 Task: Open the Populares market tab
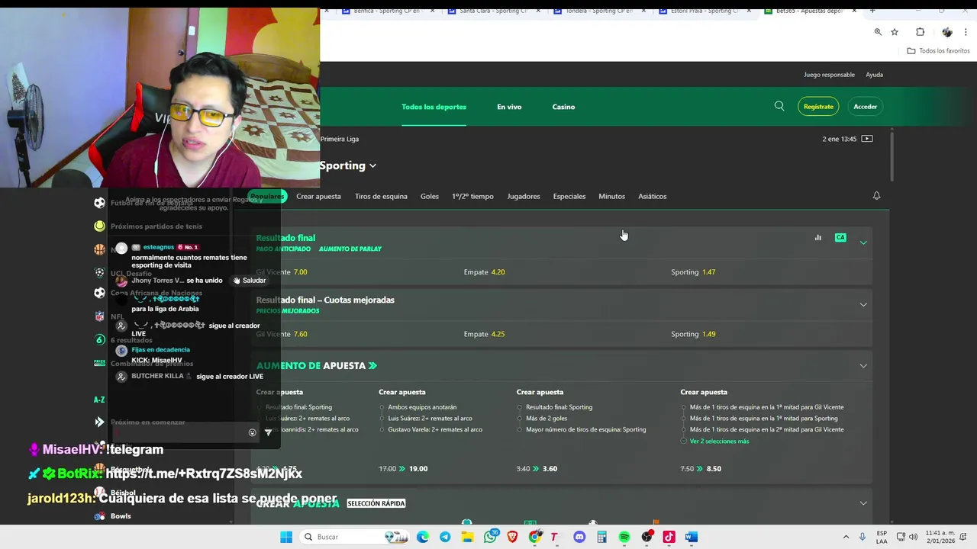(x=267, y=196)
